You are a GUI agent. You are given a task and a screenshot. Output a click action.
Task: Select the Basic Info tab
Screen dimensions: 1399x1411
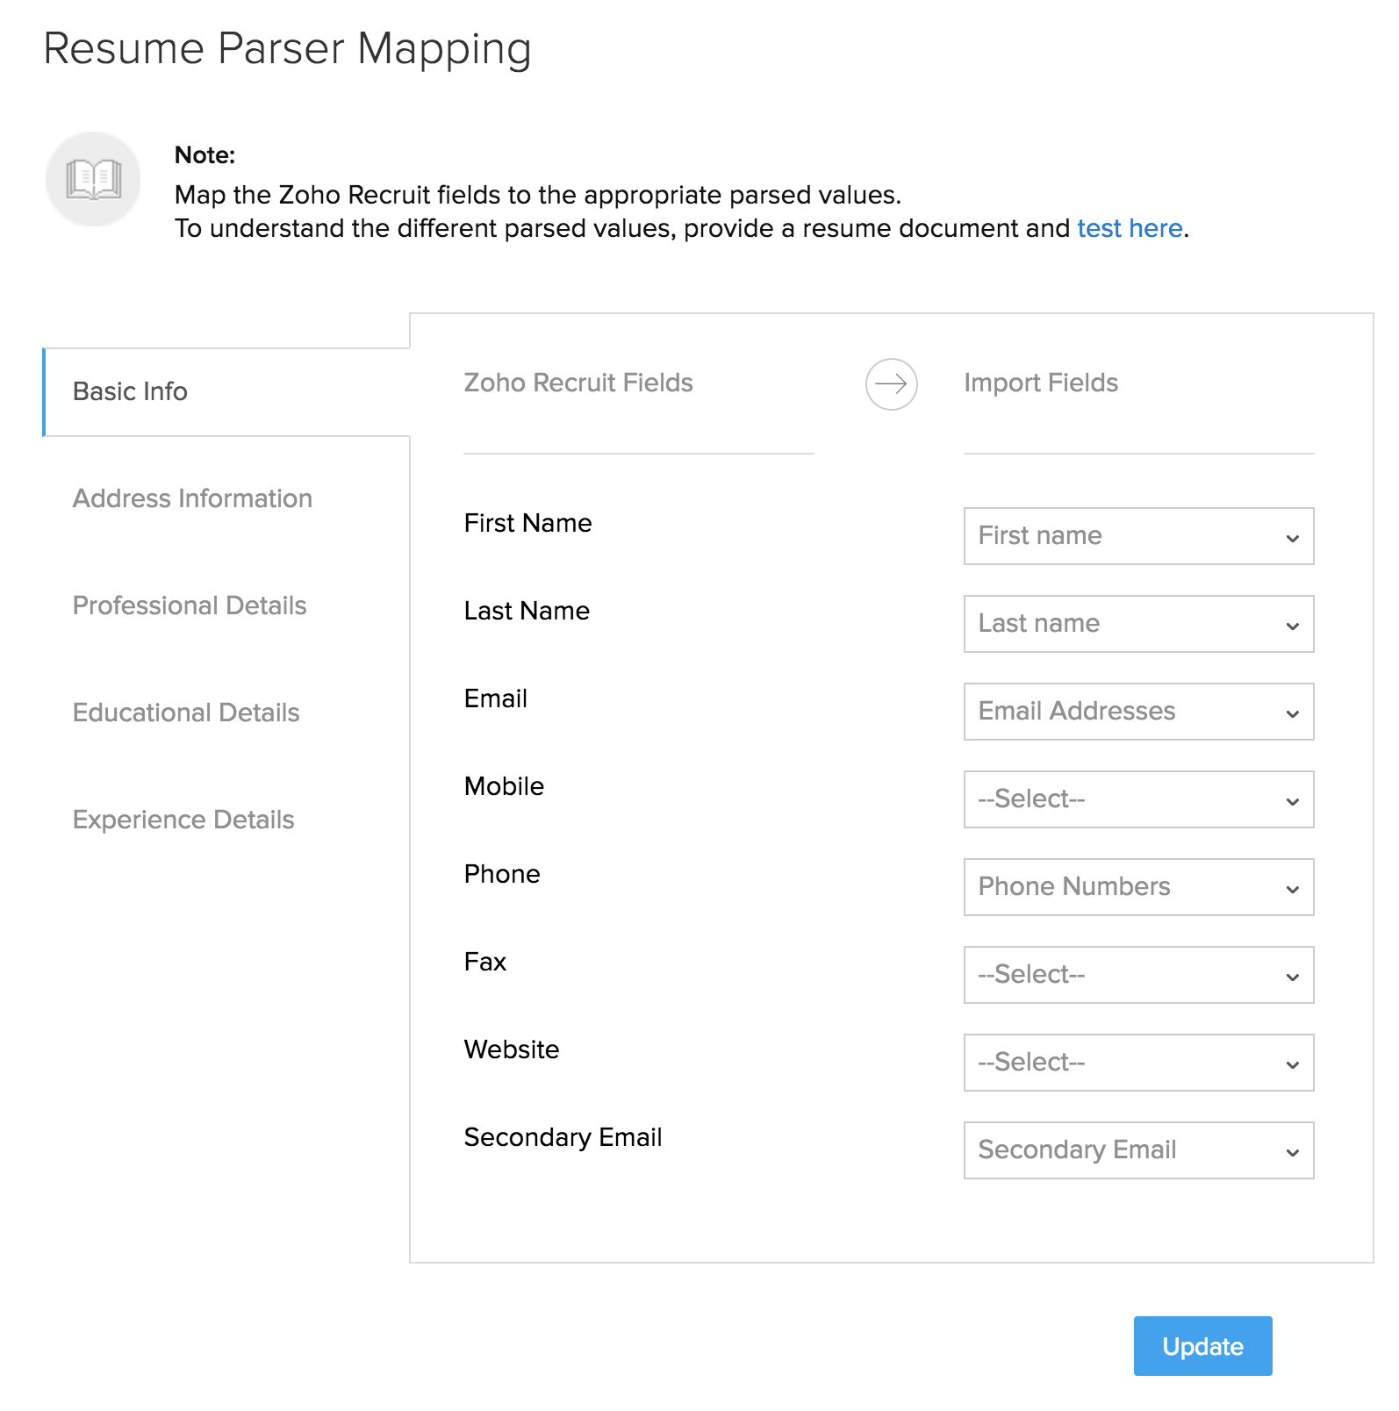click(226, 391)
